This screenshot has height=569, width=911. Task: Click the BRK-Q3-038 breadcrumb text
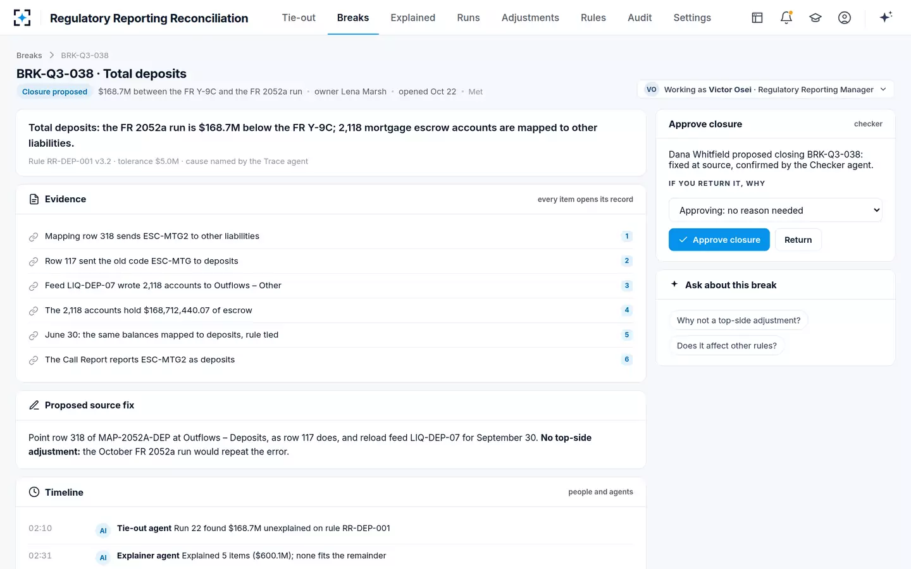[85, 56]
